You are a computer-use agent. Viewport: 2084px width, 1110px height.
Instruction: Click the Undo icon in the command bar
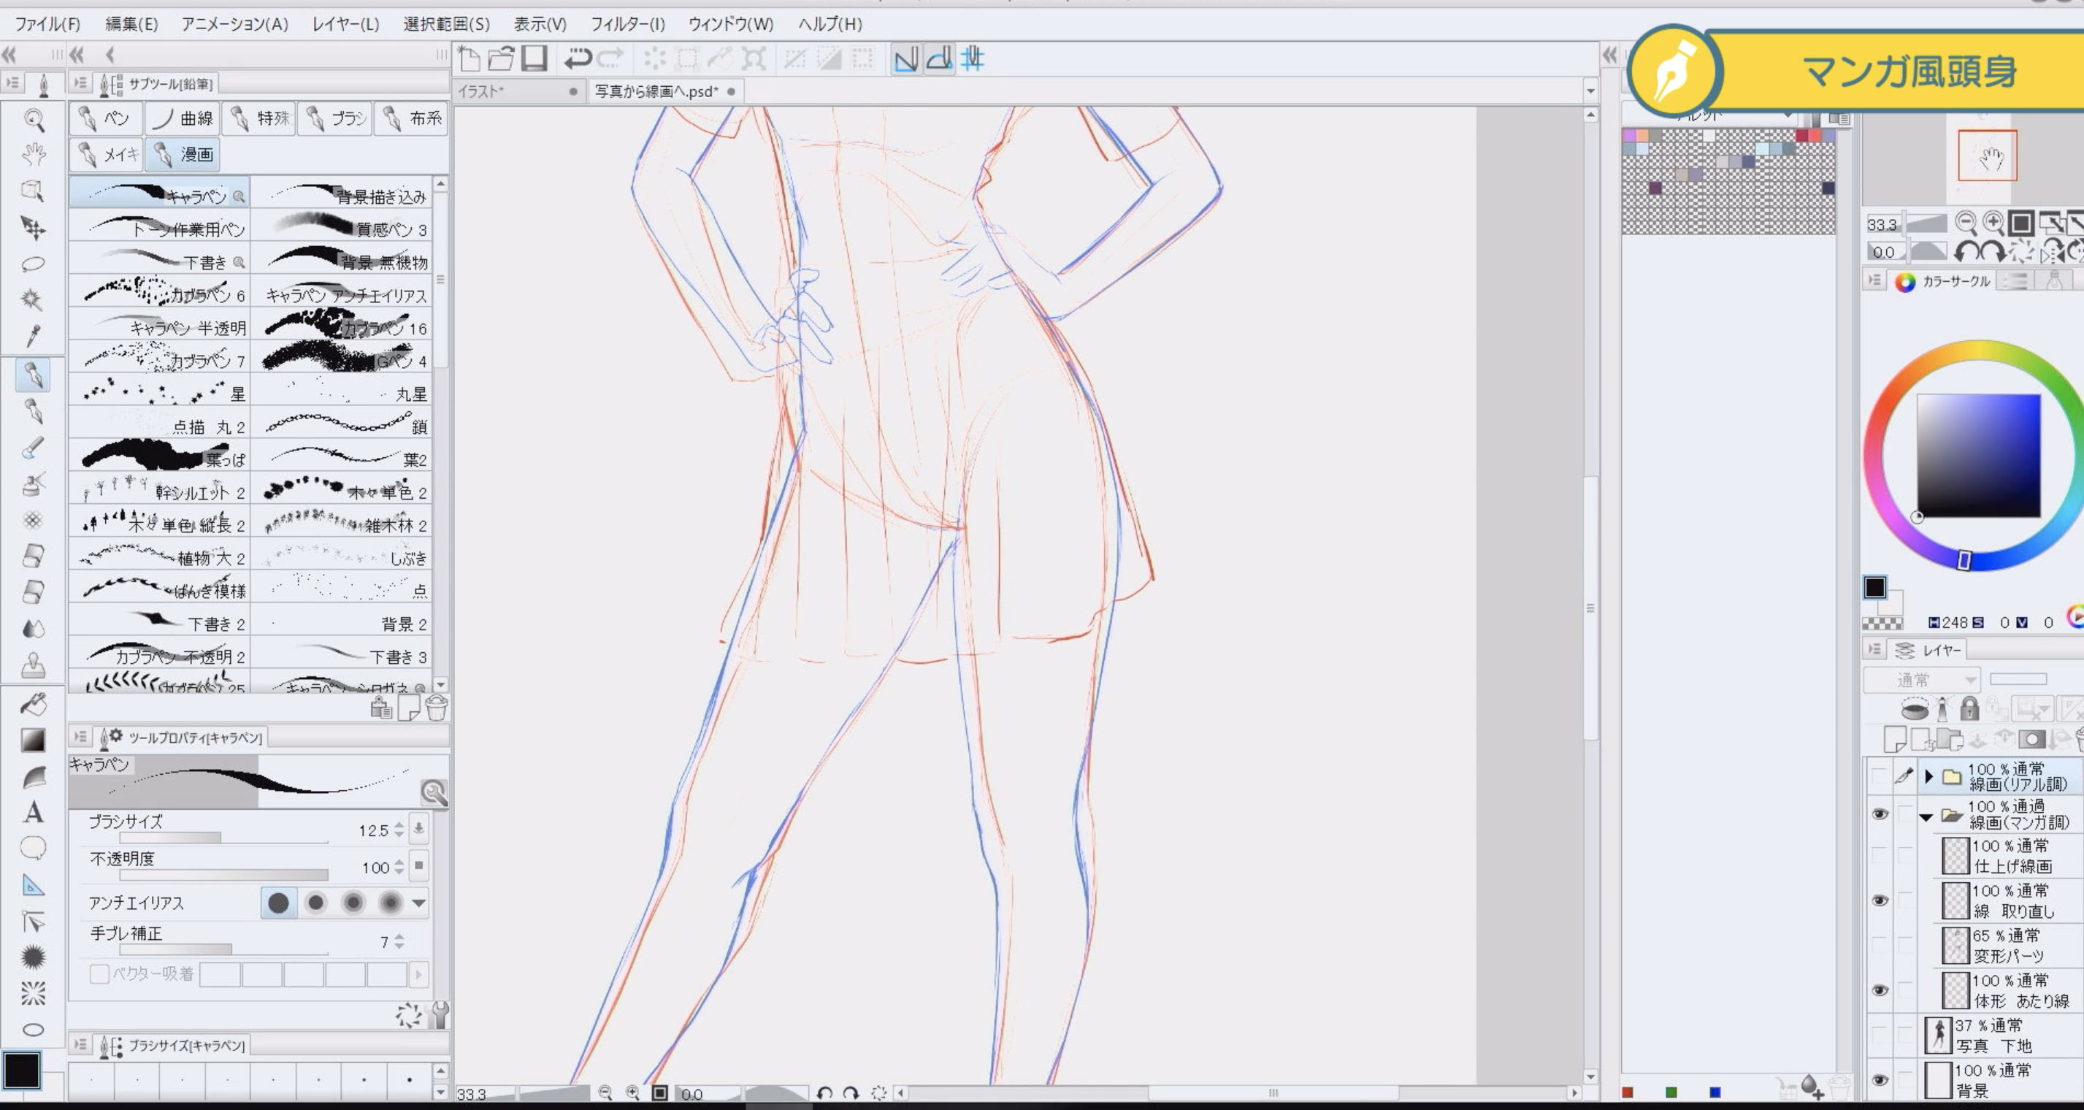click(576, 58)
